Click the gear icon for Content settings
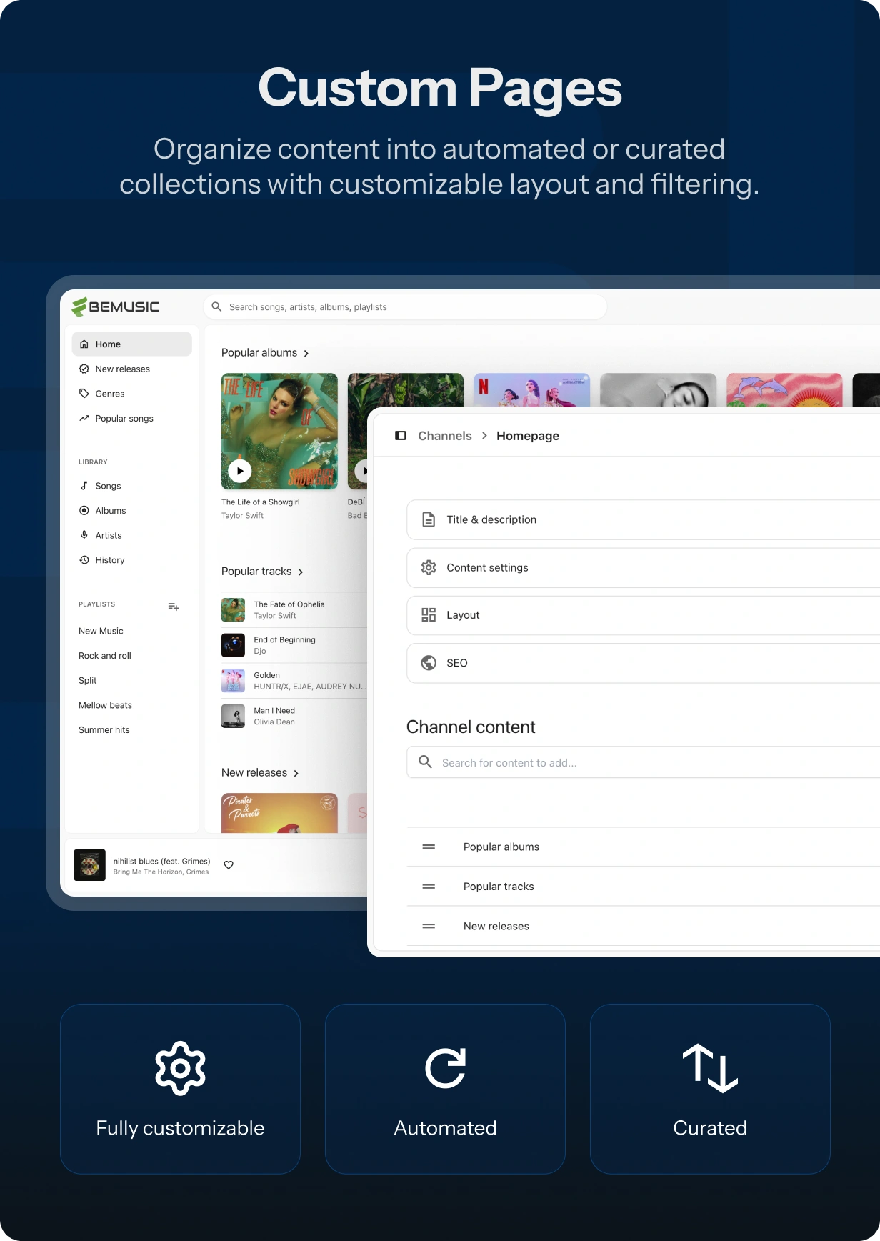This screenshot has width=880, height=1241. pos(429,567)
